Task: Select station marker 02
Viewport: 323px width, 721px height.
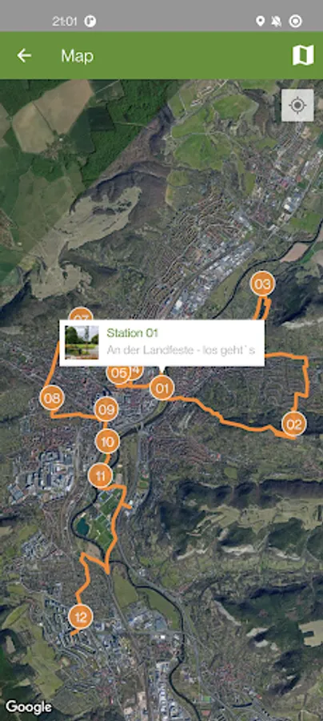Action: pos(293,424)
